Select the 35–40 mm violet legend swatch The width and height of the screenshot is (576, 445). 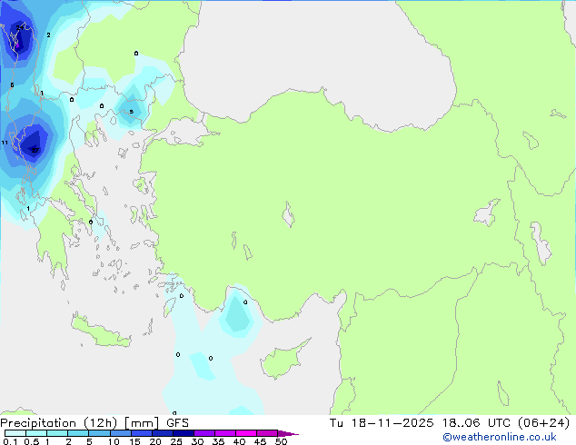click(224, 433)
